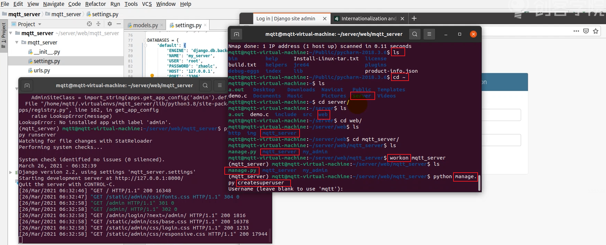Select settings.py in the project tree

(x=44, y=61)
